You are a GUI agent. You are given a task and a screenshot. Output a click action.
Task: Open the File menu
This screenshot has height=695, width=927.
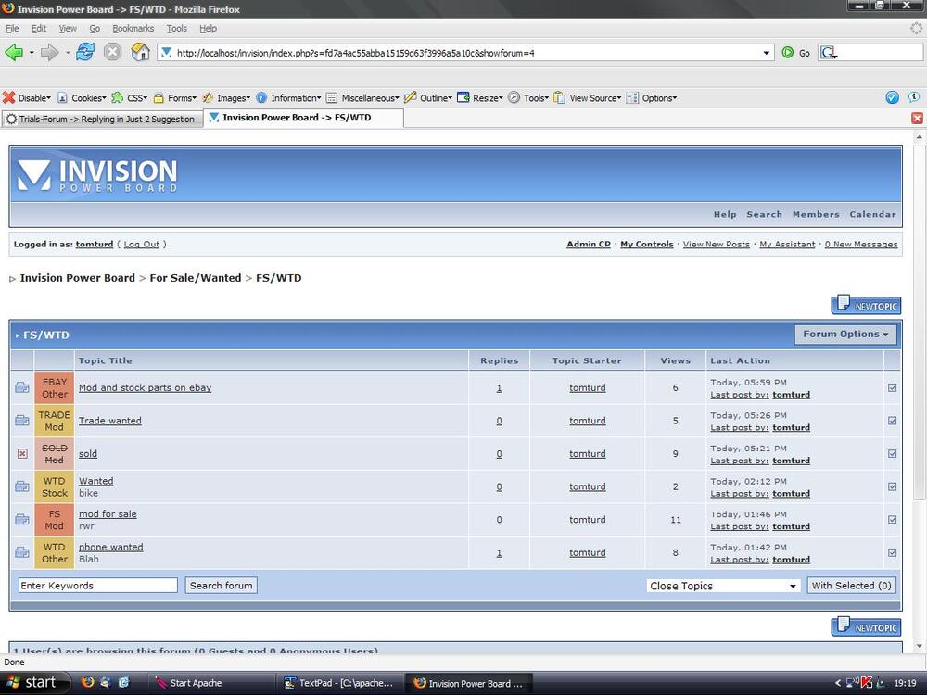click(12, 28)
